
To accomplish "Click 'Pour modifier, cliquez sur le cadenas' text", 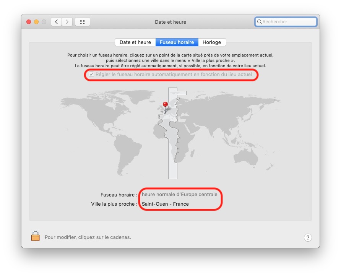I will tap(88, 237).
